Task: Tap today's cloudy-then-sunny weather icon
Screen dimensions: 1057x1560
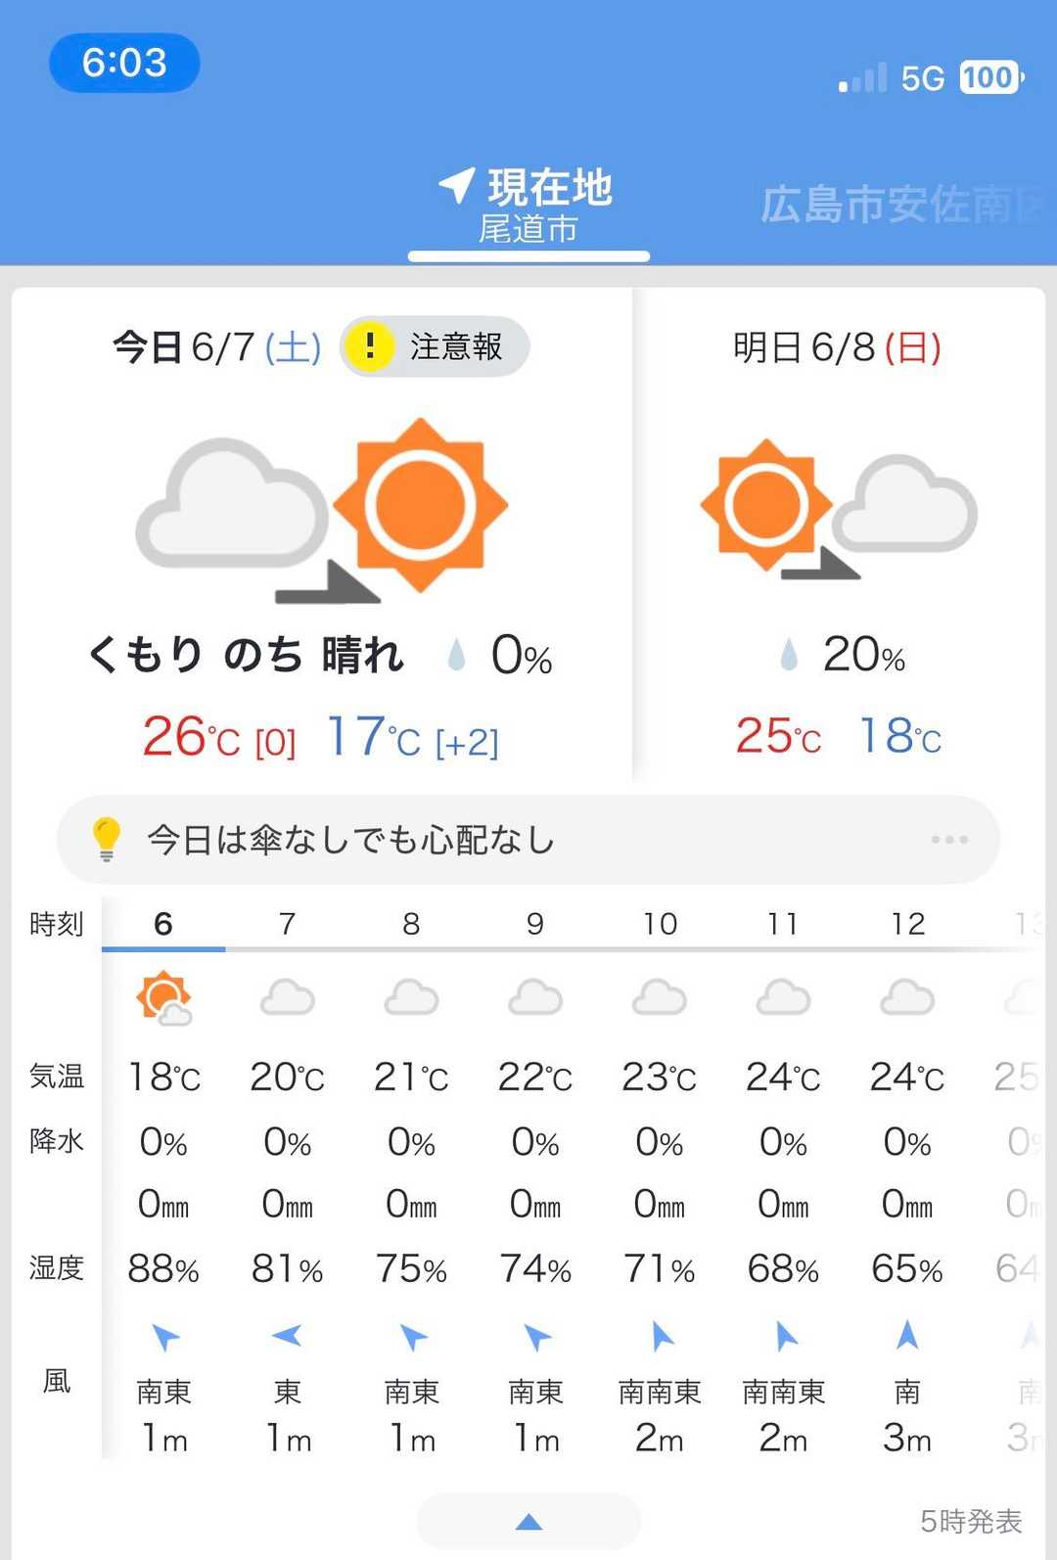Action: [x=323, y=509]
